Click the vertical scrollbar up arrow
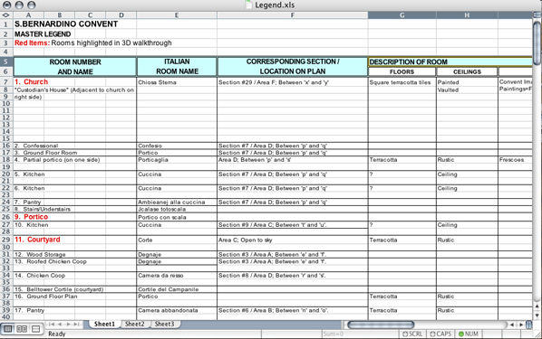The height and width of the screenshot is (339, 542). 537,306
